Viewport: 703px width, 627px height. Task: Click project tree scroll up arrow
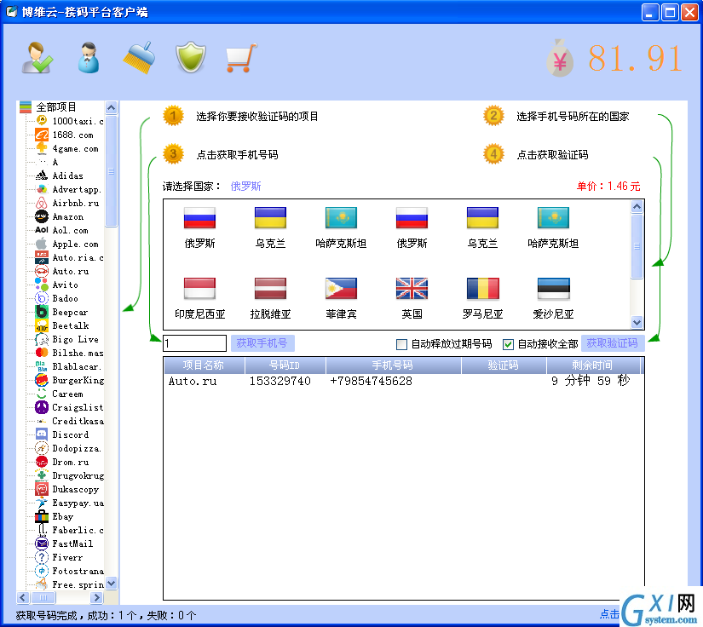tap(111, 107)
